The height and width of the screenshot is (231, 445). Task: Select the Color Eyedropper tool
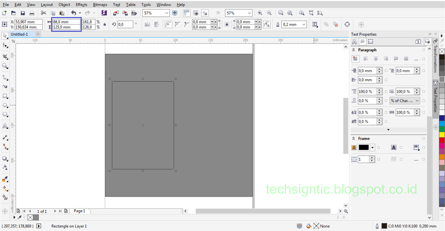5,179
